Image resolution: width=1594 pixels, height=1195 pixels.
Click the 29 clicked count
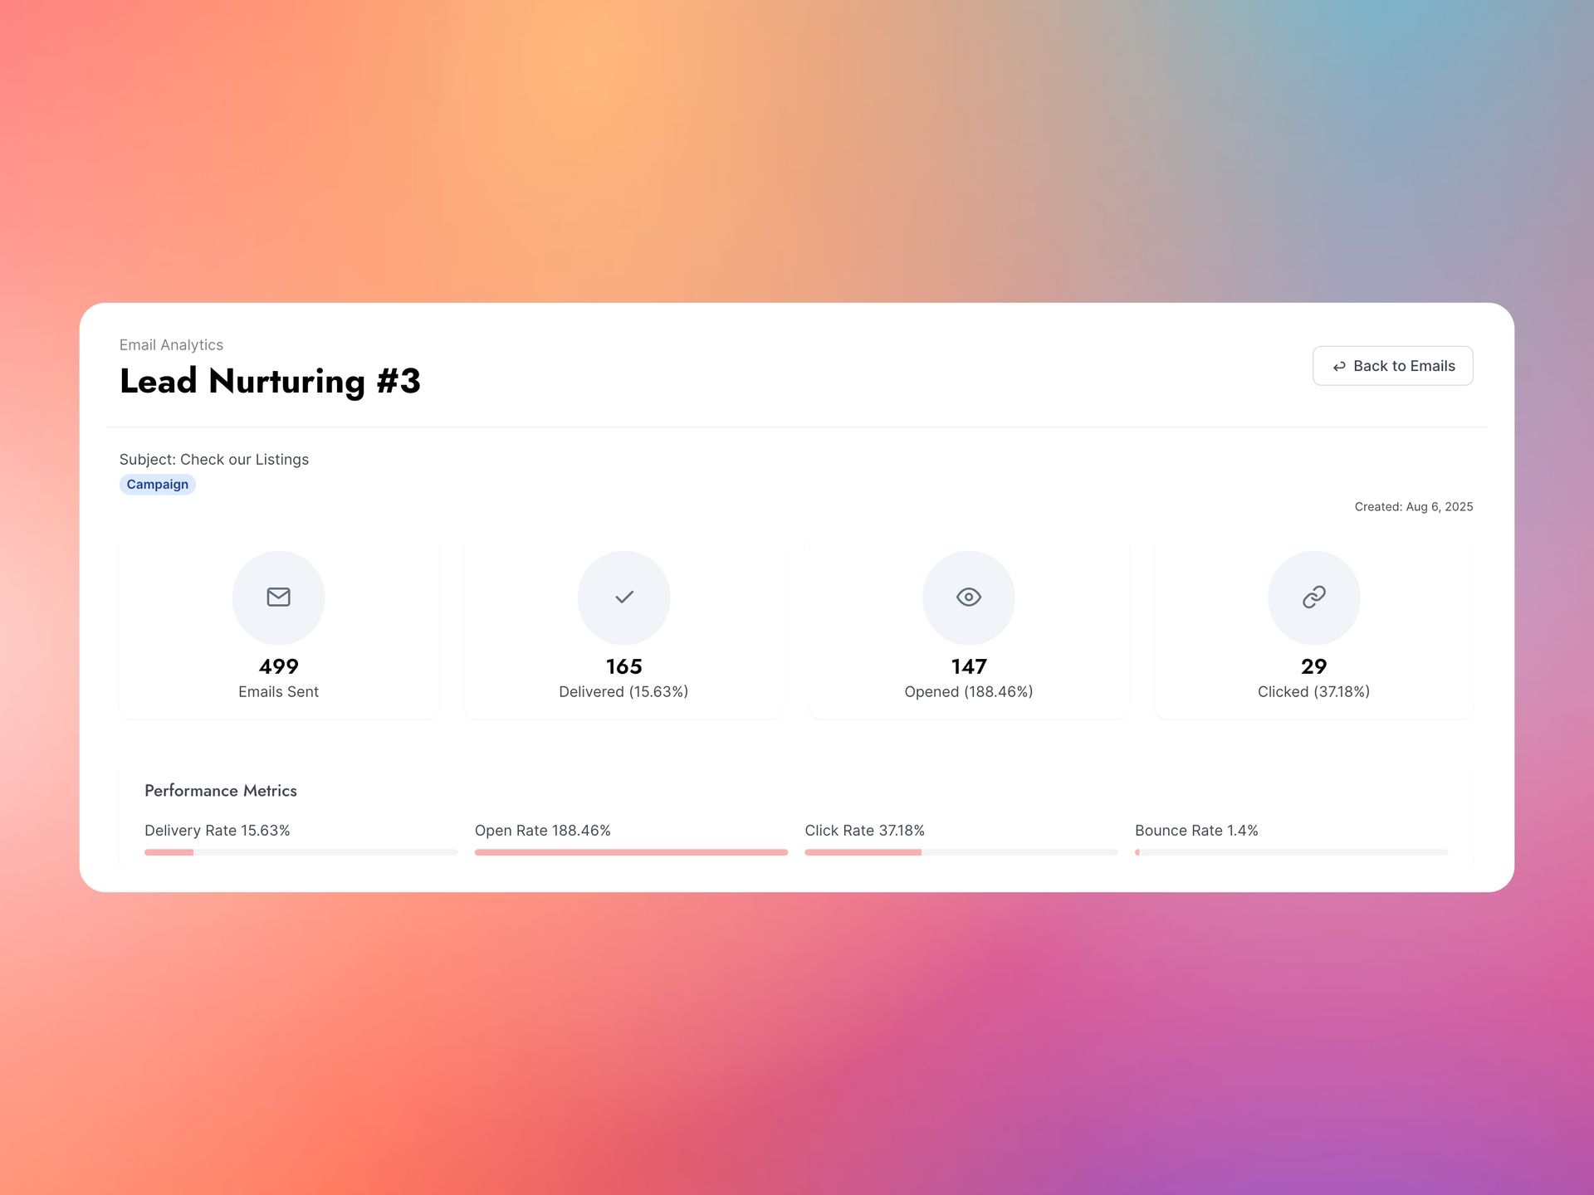pos(1314,666)
